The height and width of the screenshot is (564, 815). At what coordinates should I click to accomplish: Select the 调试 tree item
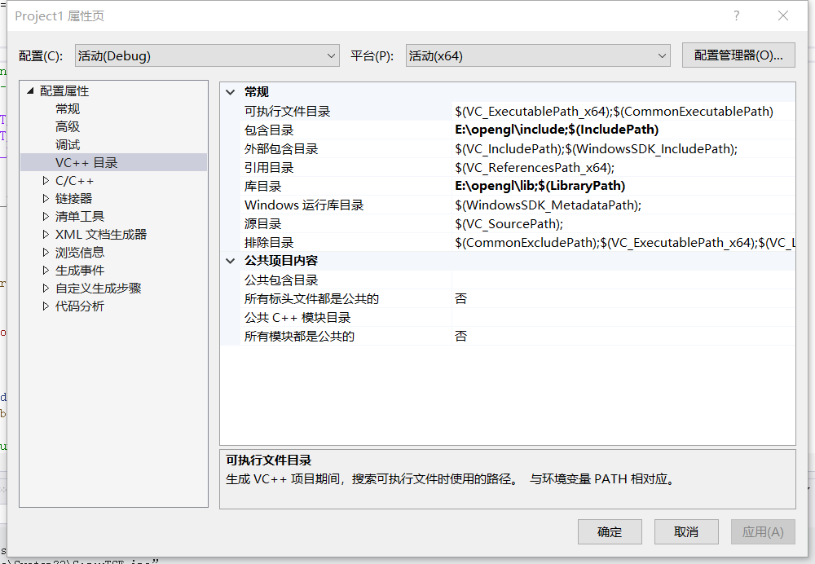[67, 144]
